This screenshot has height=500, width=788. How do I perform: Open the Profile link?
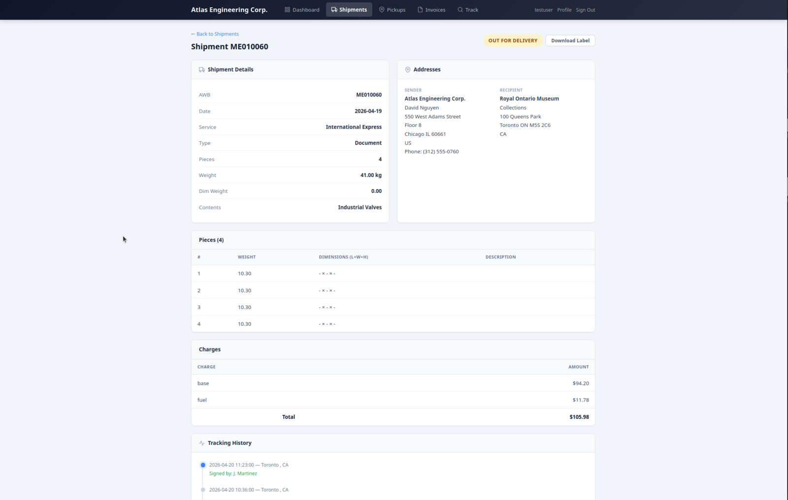pyautogui.click(x=564, y=10)
